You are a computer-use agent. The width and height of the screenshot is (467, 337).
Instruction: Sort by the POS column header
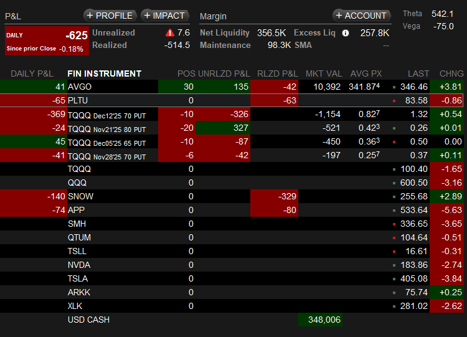click(186, 74)
